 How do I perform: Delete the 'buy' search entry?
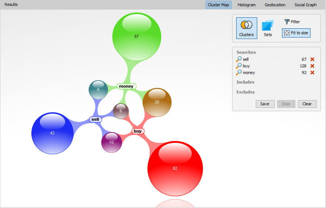pos(312,66)
